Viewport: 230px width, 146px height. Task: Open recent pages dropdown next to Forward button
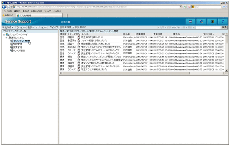11,7
